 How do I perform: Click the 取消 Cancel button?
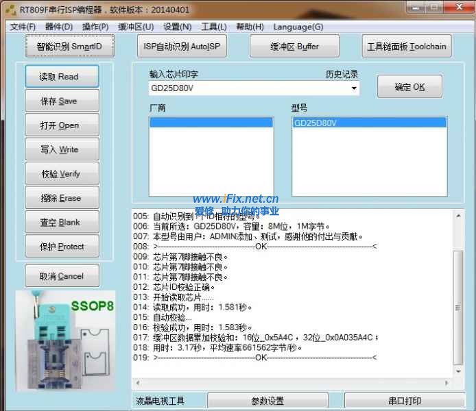[62, 276]
